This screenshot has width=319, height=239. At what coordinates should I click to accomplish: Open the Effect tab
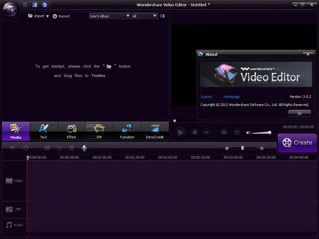(x=71, y=131)
